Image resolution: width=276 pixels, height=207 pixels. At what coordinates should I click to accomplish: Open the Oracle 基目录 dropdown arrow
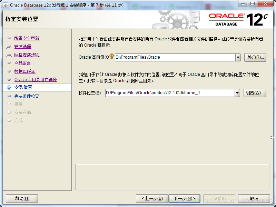tap(238, 57)
